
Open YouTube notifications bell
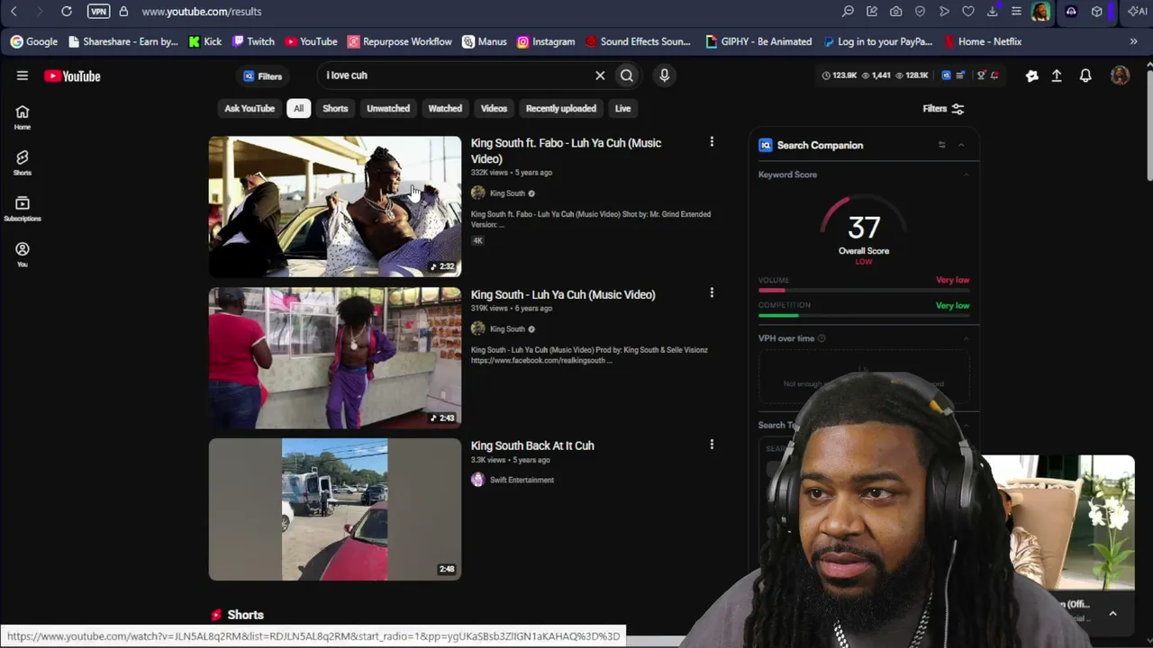click(1085, 76)
